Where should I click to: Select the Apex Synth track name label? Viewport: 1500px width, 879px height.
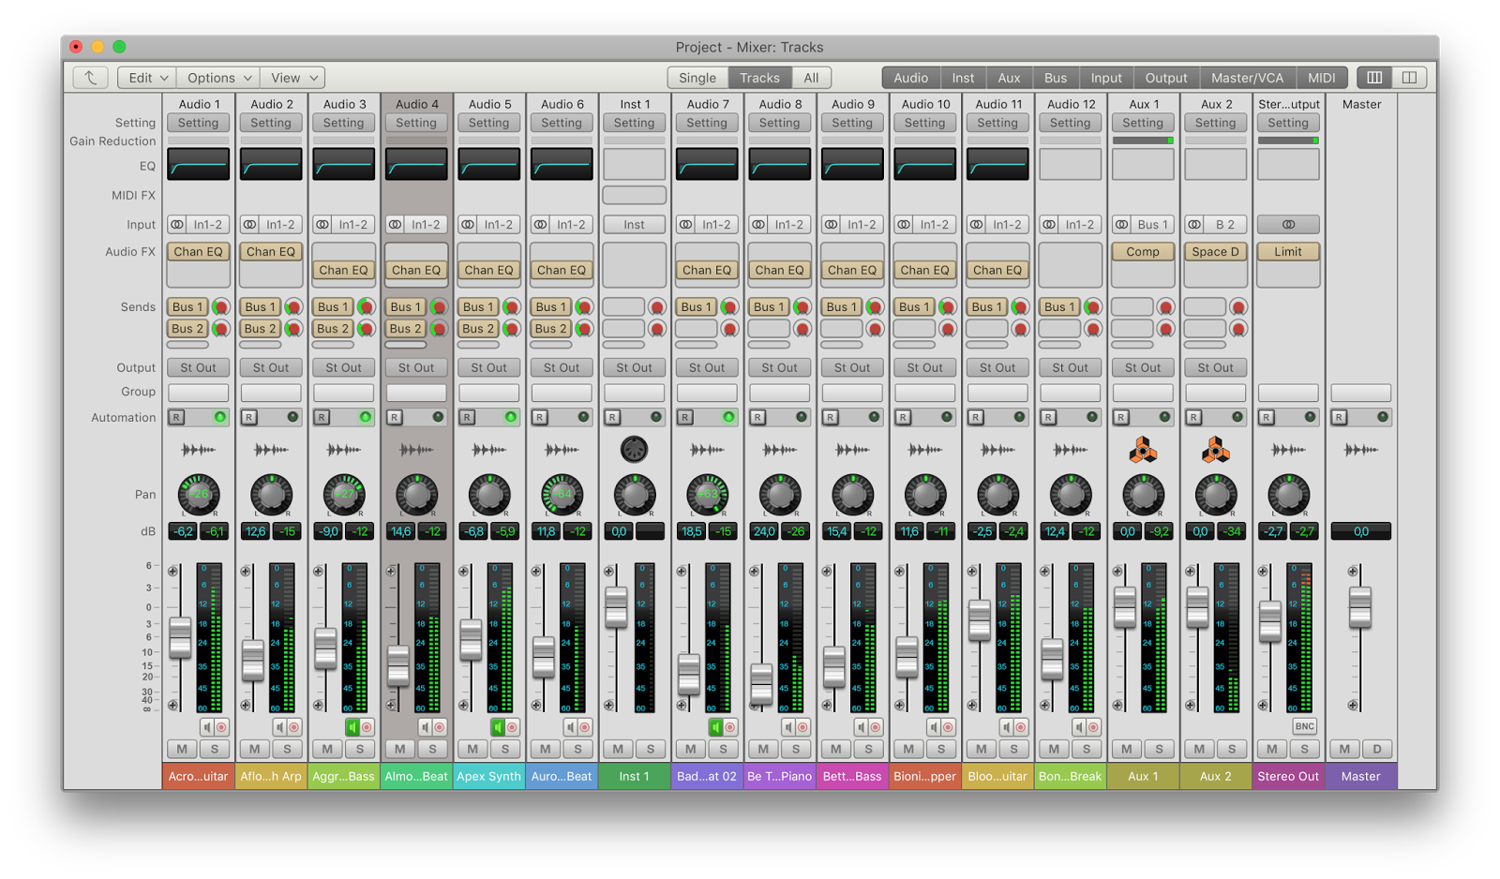point(488,776)
